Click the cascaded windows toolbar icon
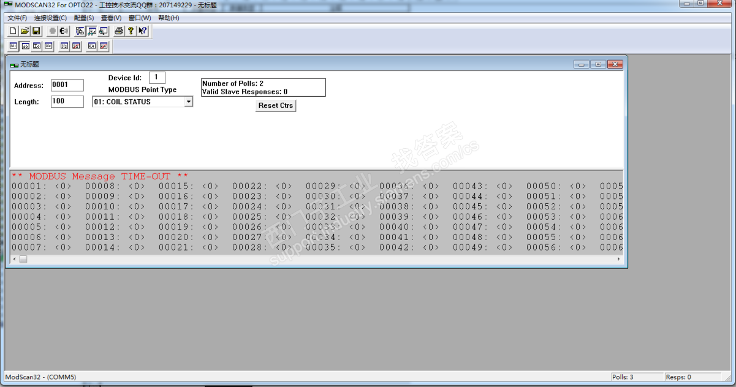736x387 pixels. point(80,31)
